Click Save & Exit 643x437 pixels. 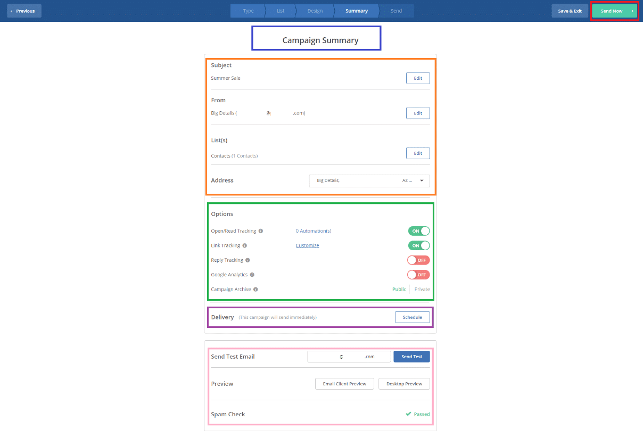(570, 11)
